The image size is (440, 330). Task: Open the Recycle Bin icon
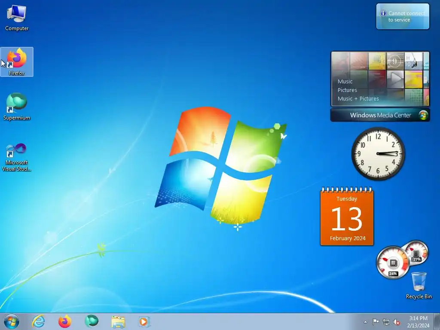tap(419, 285)
